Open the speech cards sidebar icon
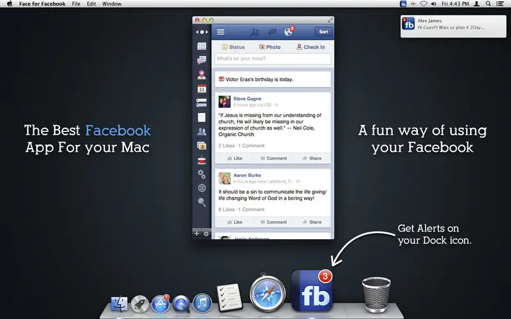 (202, 103)
